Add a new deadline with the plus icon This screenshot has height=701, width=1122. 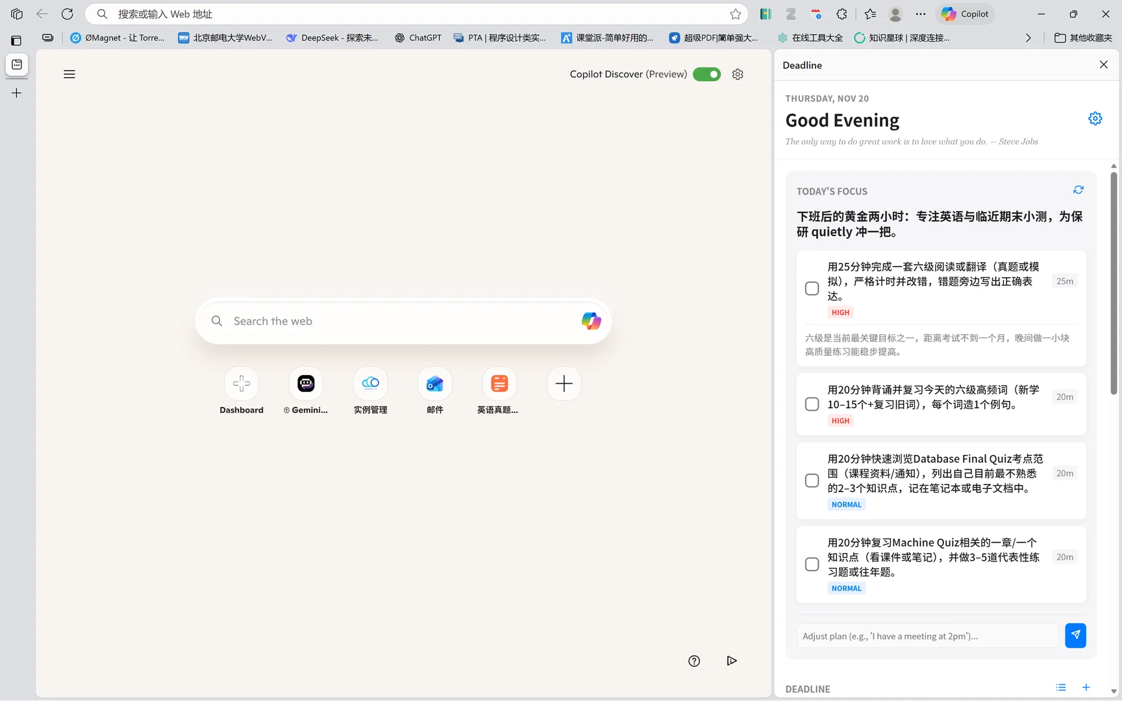[x=1086, y=687]
